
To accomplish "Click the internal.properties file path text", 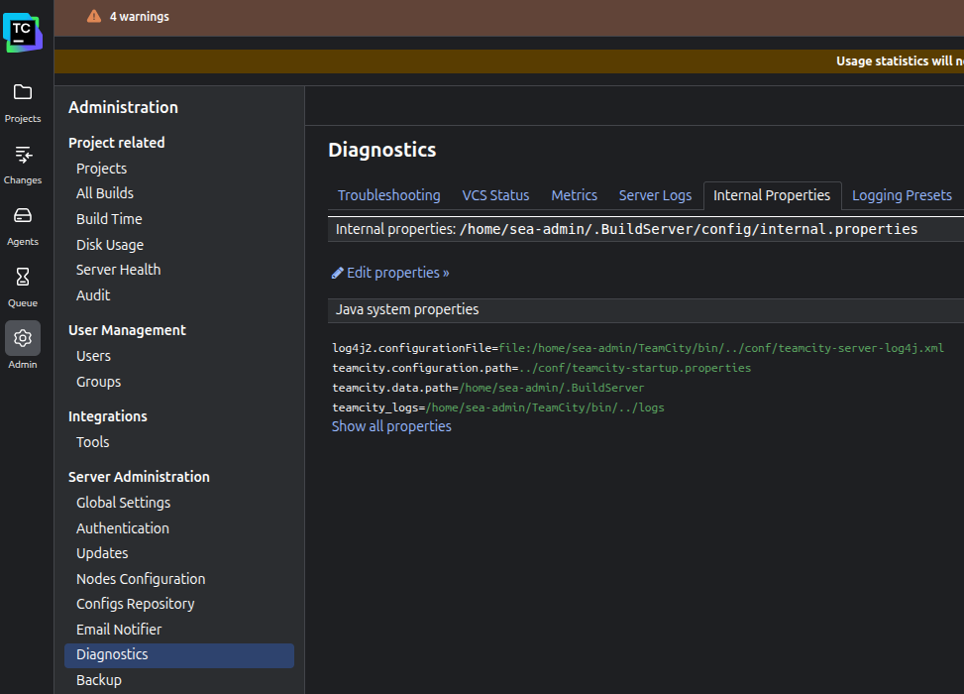I will point(688,229).
